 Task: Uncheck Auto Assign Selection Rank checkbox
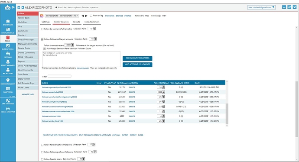(x=45, y=49)
